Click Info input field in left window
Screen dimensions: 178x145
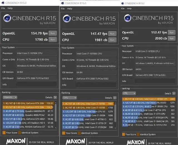pos(36,84)
